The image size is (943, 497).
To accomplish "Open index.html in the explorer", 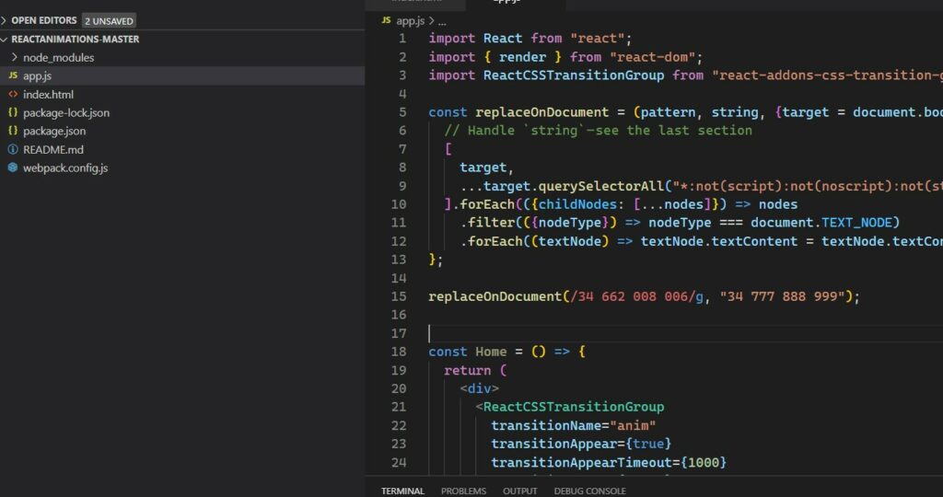I will click(x=48, y=95).
